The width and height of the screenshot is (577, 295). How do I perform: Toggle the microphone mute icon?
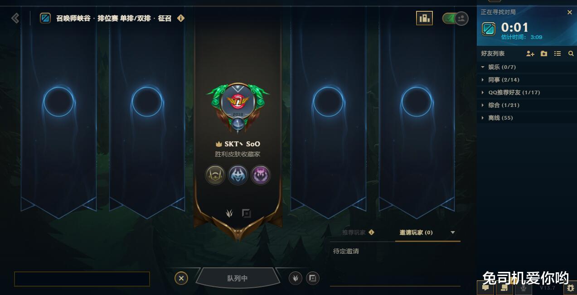(x=524, y=287)
